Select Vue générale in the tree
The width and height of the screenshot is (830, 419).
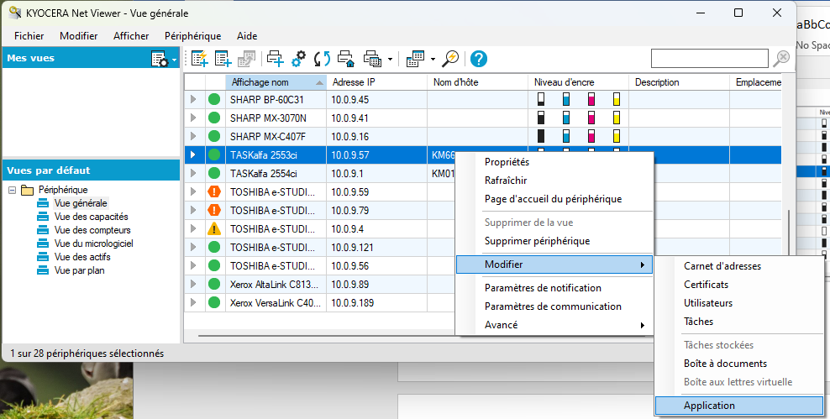[81, 203]
